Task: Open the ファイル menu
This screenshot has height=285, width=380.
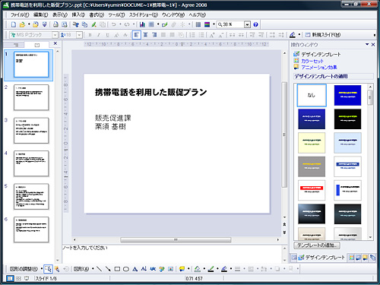Action: coord(20,15)
